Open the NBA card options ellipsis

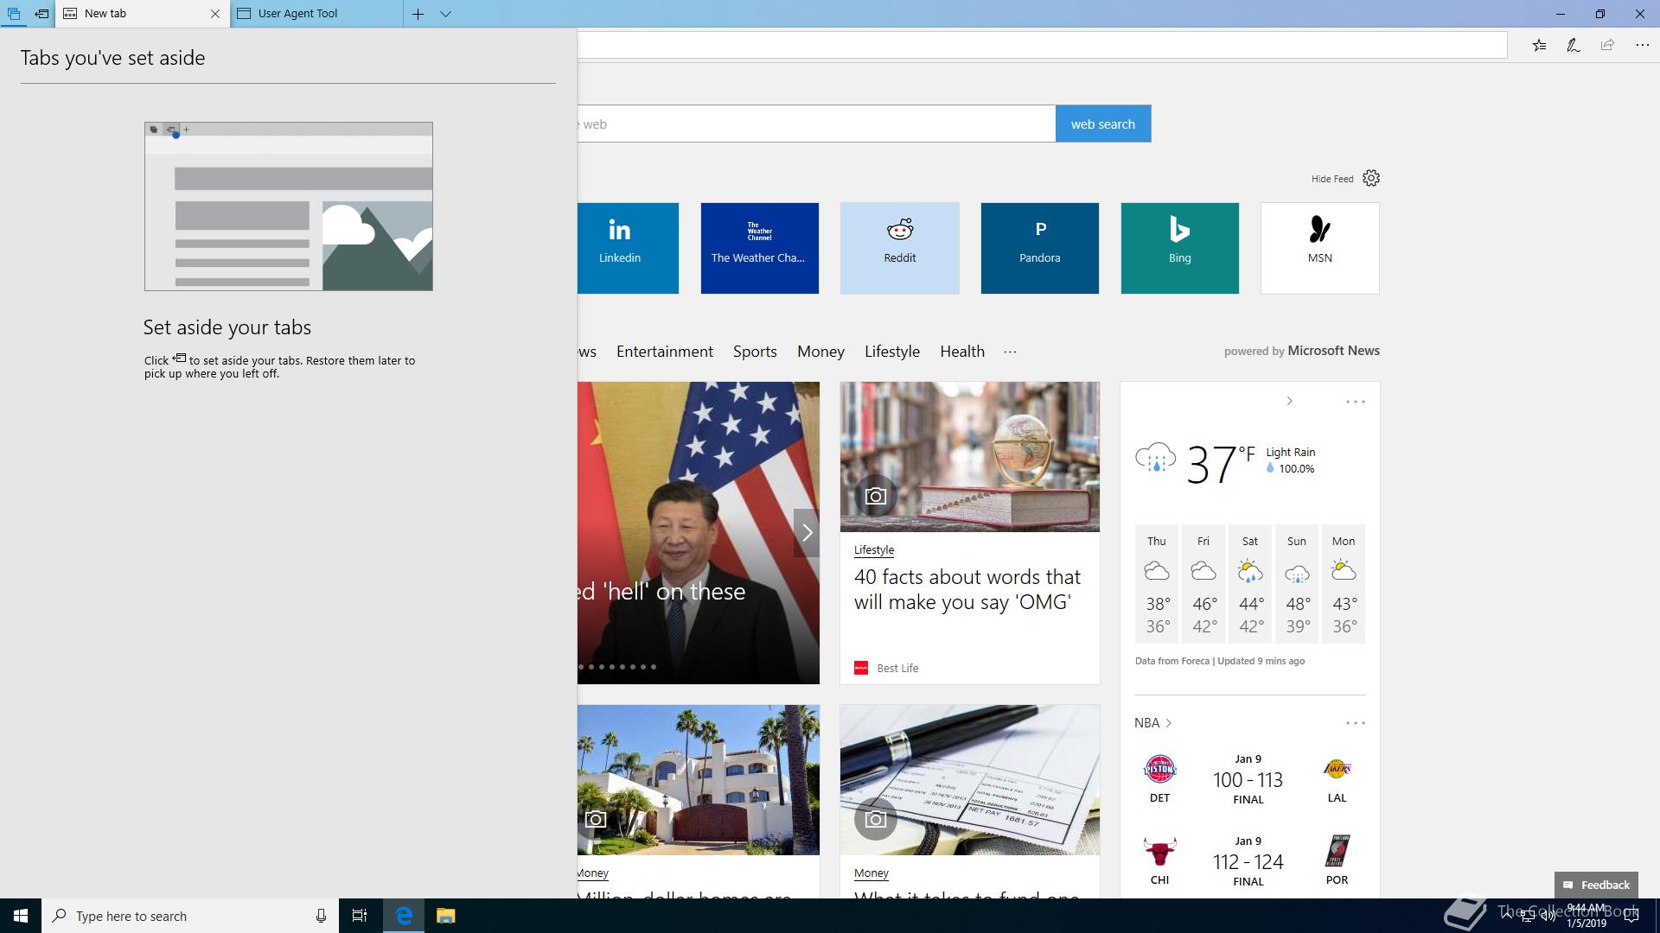[x=1355, y=723]
